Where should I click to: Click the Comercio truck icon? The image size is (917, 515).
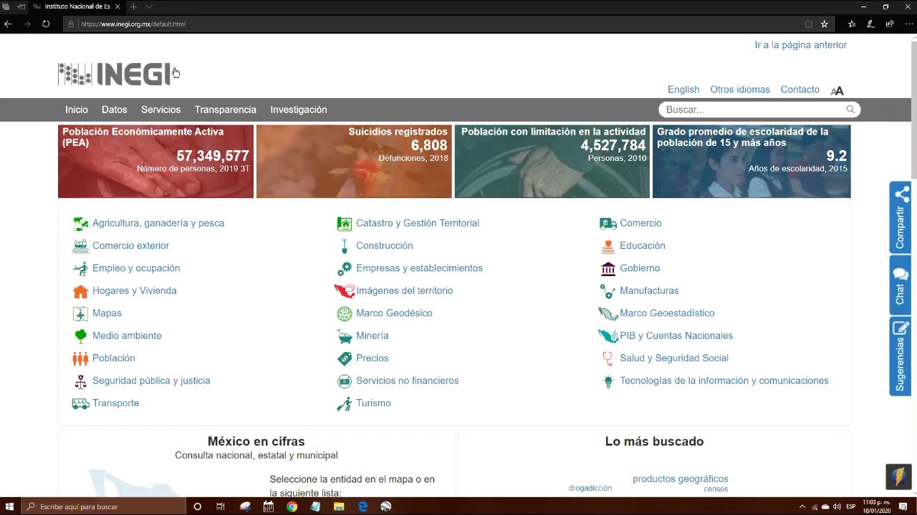(608, 224)
